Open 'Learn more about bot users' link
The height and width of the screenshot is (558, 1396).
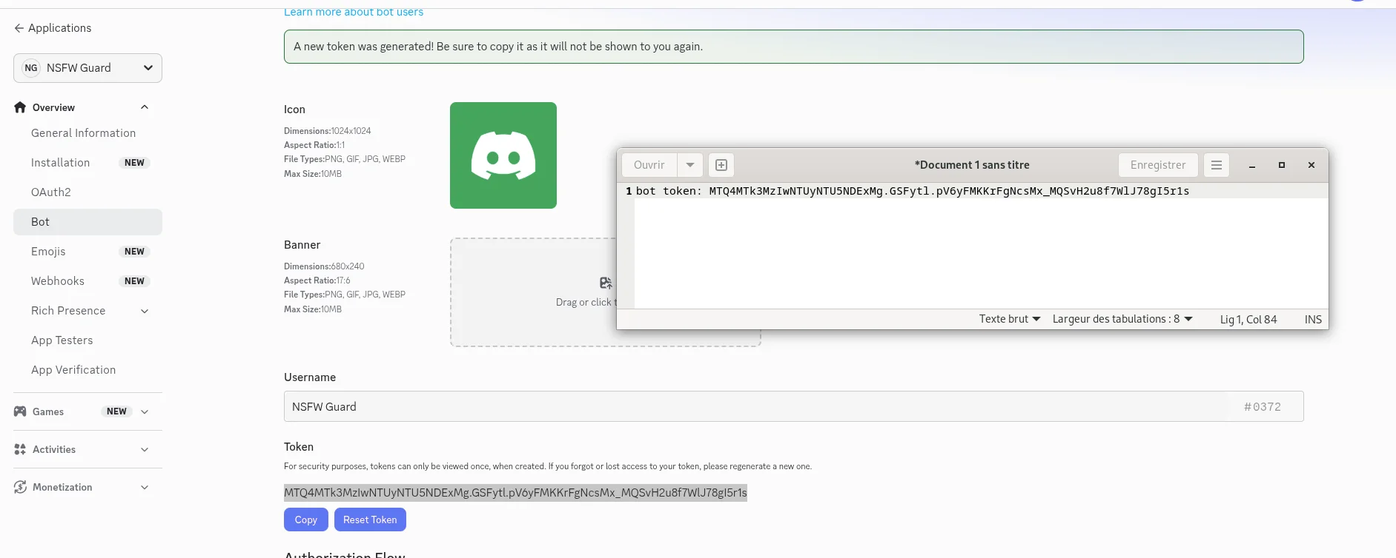[354, 12]
